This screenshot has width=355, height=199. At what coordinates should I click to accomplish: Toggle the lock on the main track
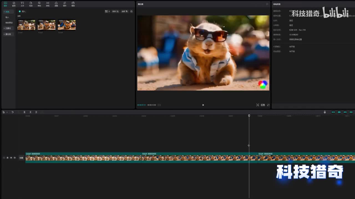7,158
